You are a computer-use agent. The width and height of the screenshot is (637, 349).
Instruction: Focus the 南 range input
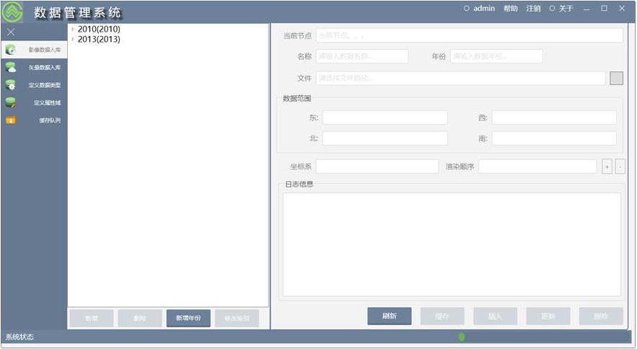pos(554,138)
